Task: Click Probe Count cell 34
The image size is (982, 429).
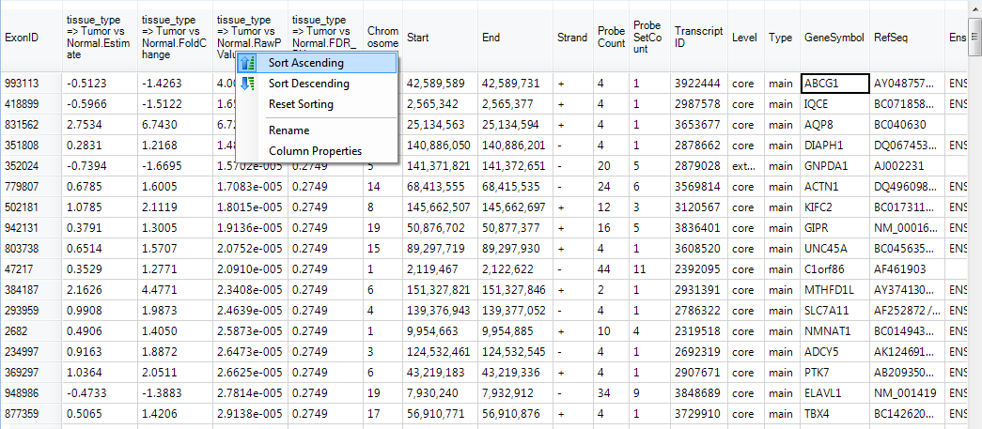Action: pos(611,392)
